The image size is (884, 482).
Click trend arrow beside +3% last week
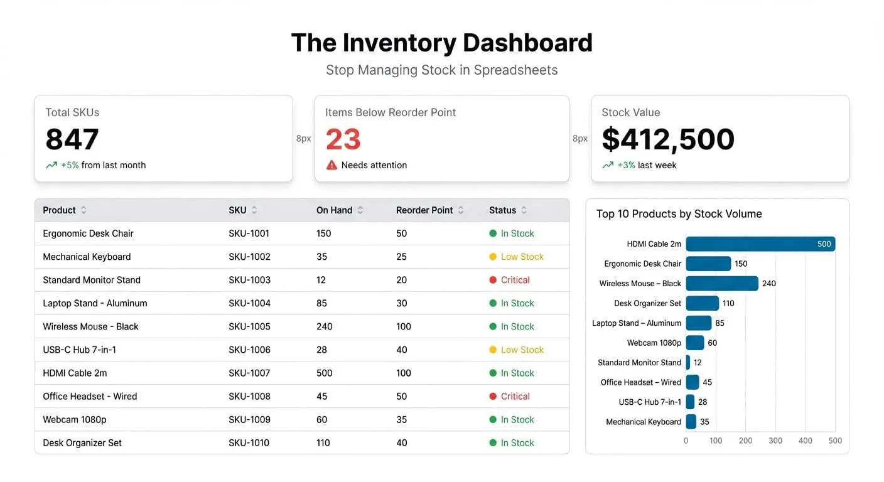(x=608, y=165)
